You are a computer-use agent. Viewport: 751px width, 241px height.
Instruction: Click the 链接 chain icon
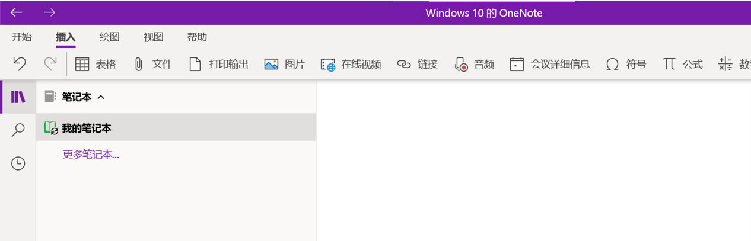coord(404,65)
